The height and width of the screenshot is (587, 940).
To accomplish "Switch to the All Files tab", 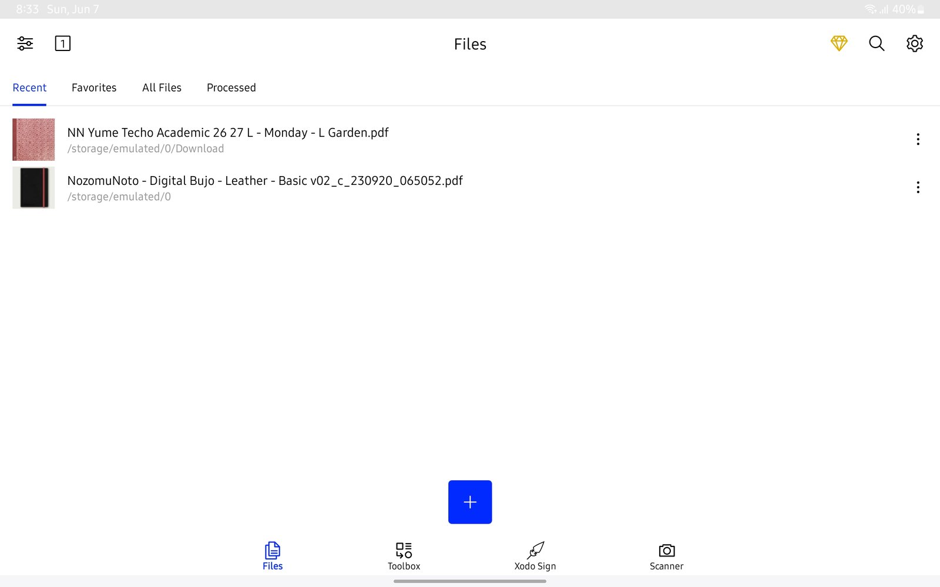I will coord(162,87).
